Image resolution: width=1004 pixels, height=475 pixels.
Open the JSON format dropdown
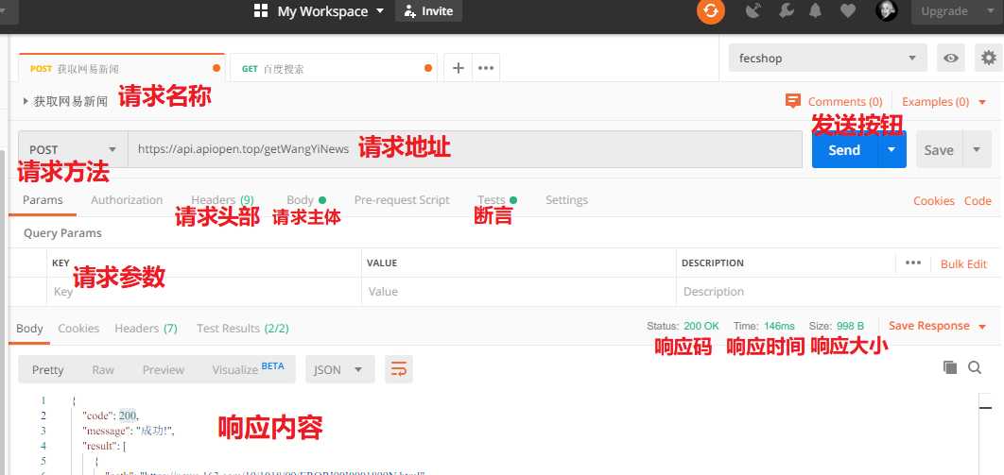[340, 369]
